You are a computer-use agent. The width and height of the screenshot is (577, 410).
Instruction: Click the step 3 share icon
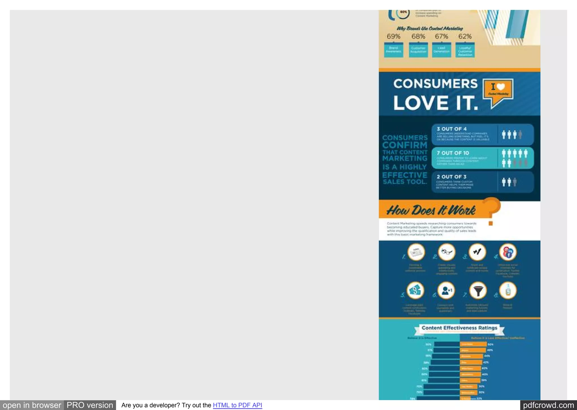coord(477,252)
